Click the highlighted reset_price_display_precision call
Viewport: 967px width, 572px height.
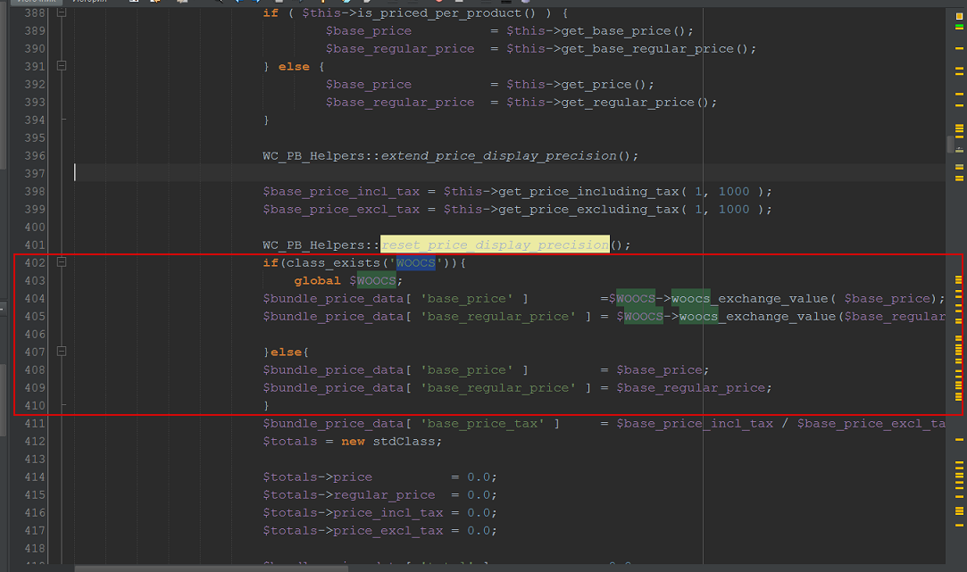495,245
